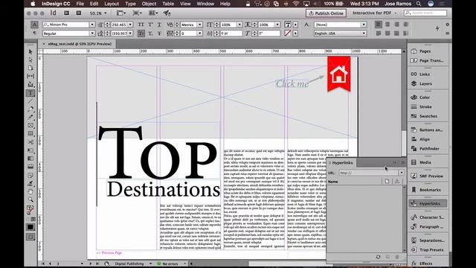Select the Scissors tool

click(x=30, y=142)
